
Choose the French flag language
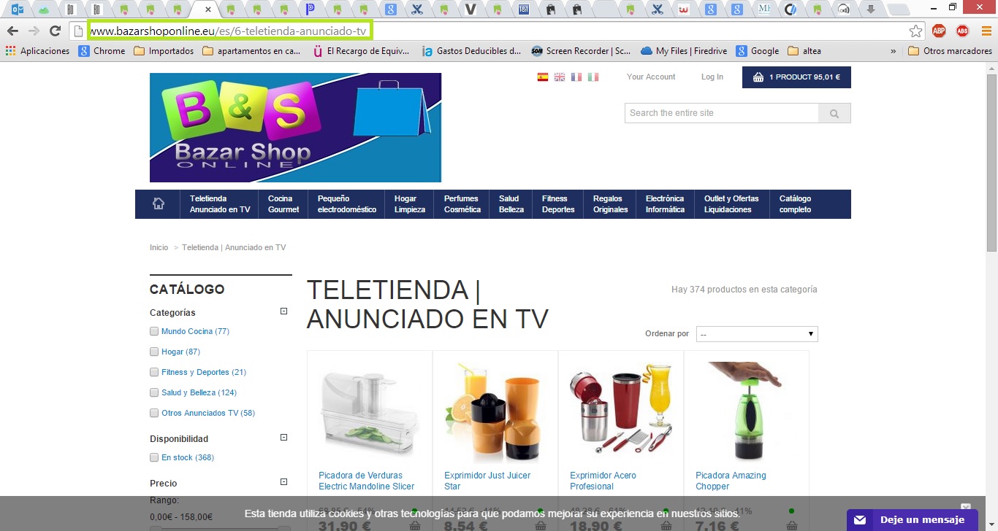point(576,77)
